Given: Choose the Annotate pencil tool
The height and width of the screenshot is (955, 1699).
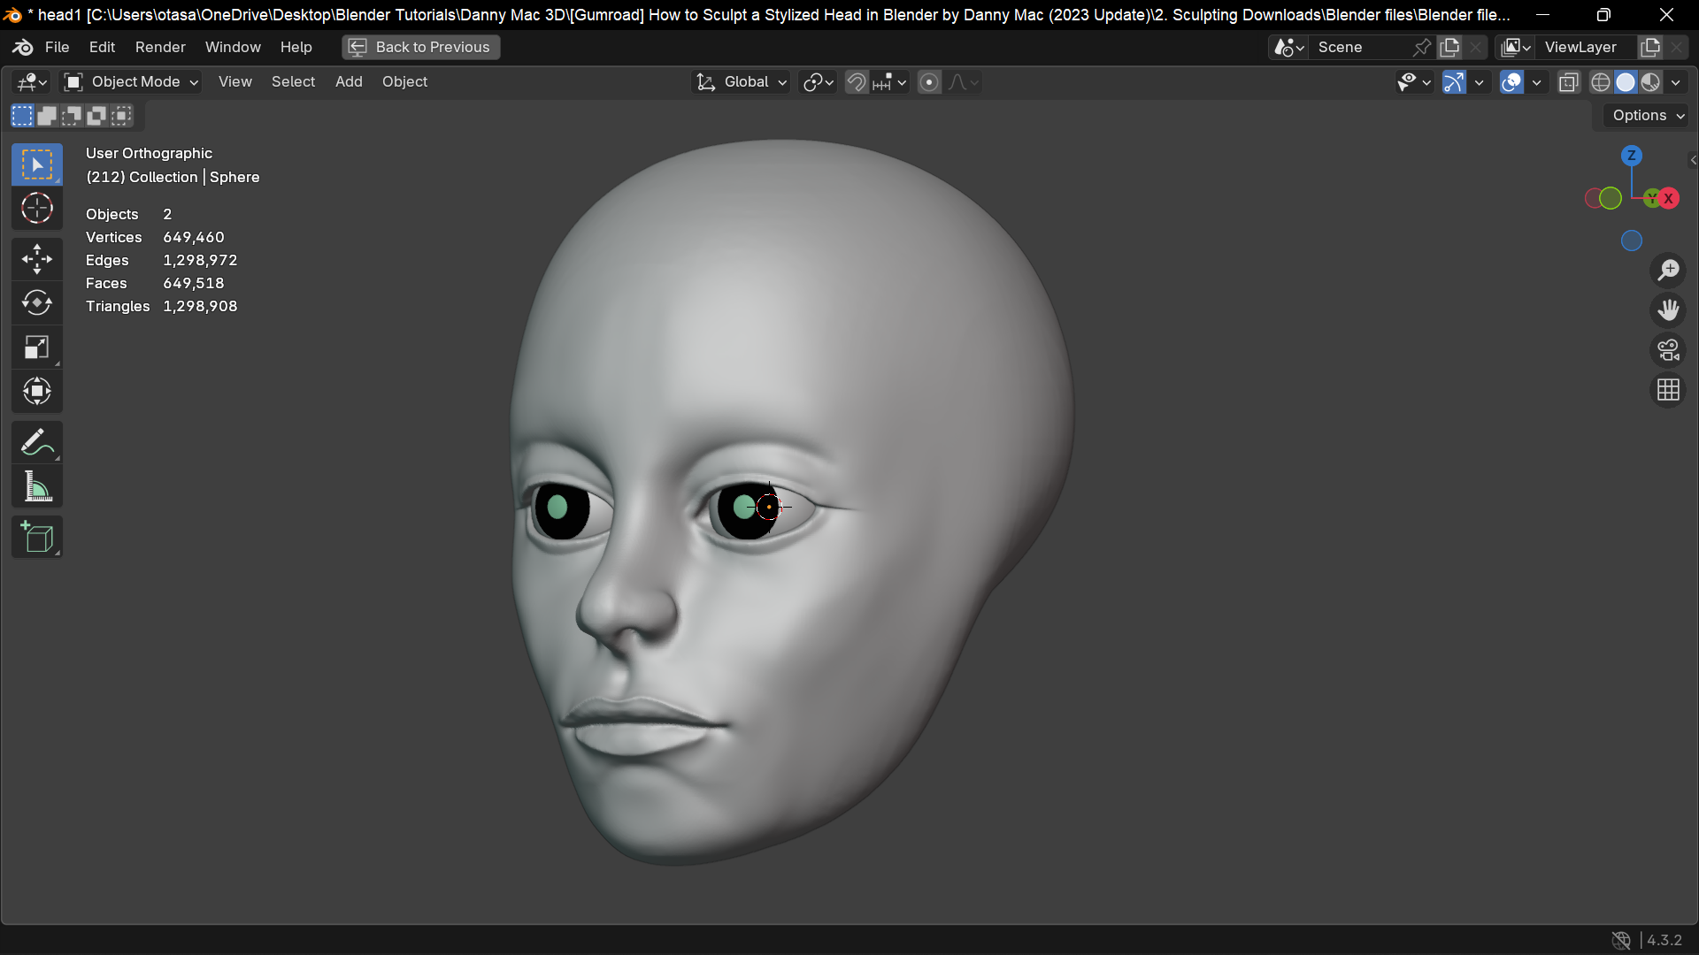Looking at the screenshot, I should pyautogui.click(x=36, y=442).
